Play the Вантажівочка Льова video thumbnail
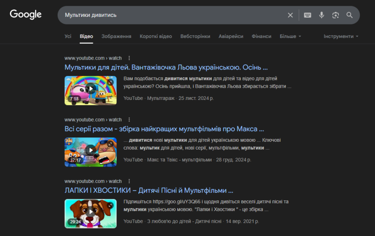 pyautogui.click(x=90, y=90)
